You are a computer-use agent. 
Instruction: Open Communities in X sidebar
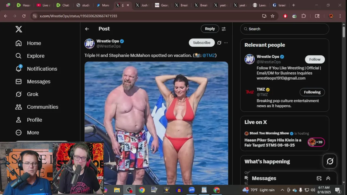pos(37,107)
